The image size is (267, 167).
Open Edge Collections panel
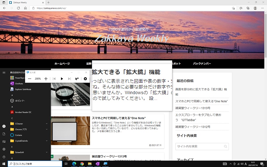click(248, 8)
